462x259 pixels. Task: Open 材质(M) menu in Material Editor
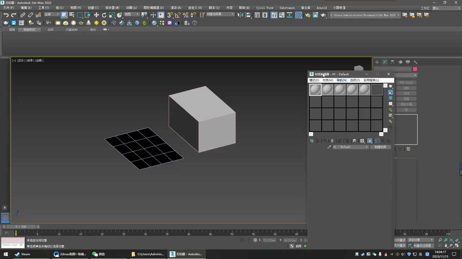click(x=328, y=80)
